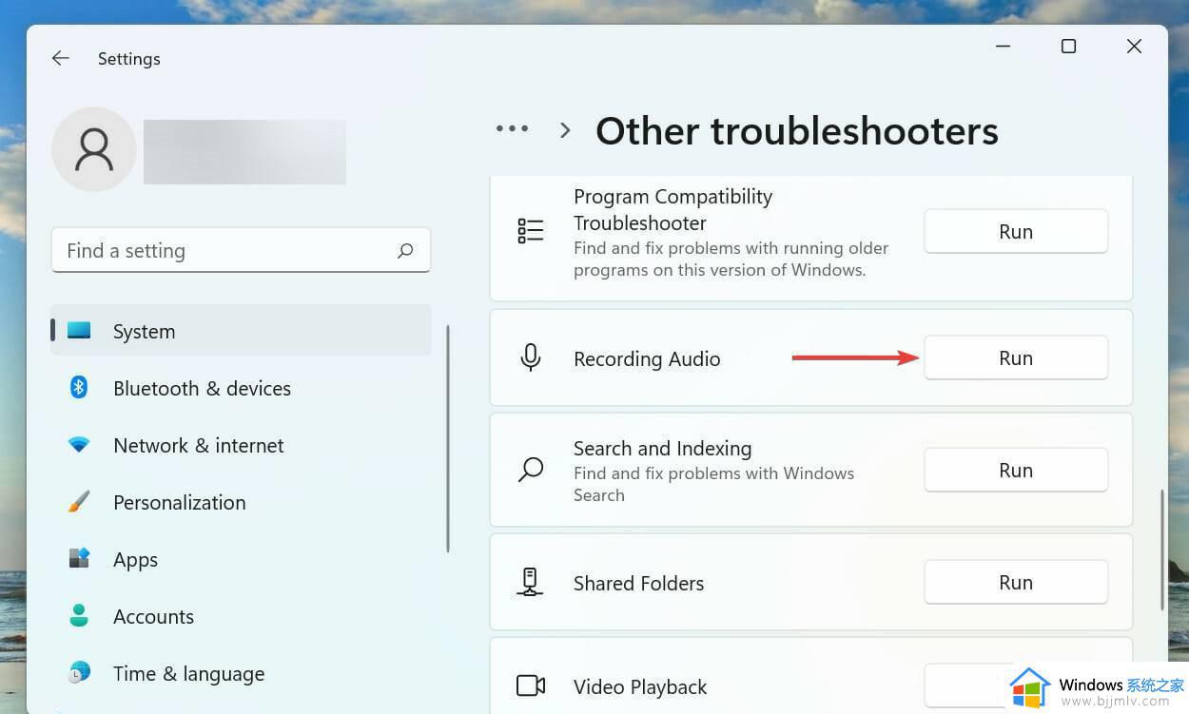The width and height of the screenshot is (1189, 714).
Task: Go back using the Settings back arrow
Action: click(x=61, y=58)
